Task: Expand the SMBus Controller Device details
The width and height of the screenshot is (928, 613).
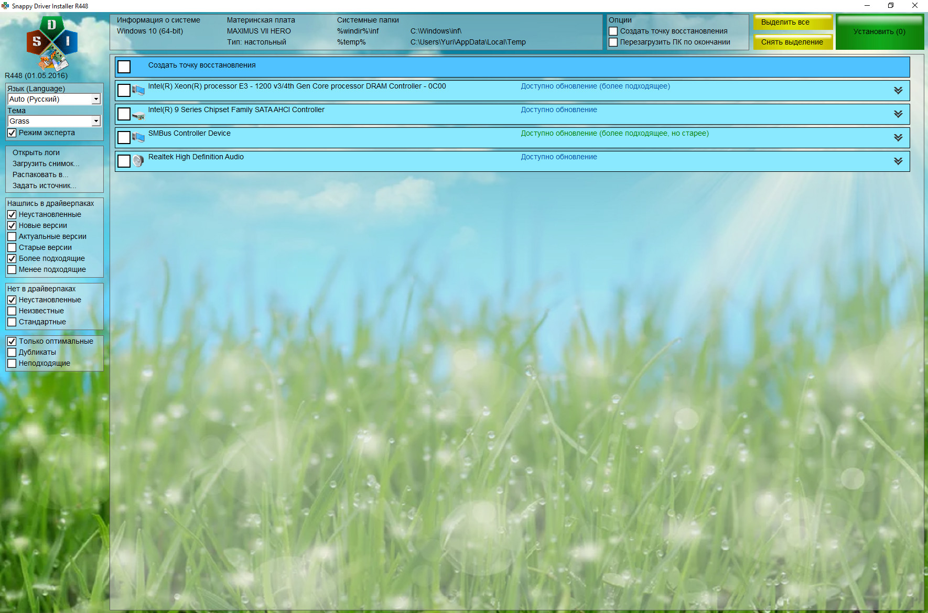Action: click(x=898, y=138)
